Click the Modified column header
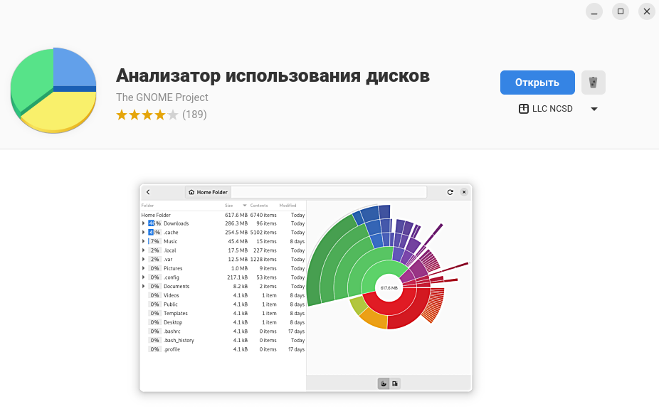 click(288, 206)
